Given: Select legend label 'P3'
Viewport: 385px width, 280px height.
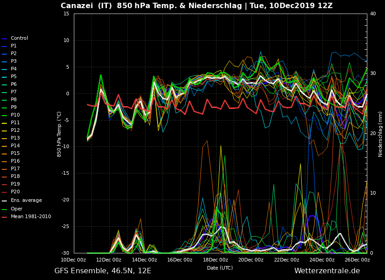Looking at the screenshot, I should pyautogui.click(x=14, y=61).
